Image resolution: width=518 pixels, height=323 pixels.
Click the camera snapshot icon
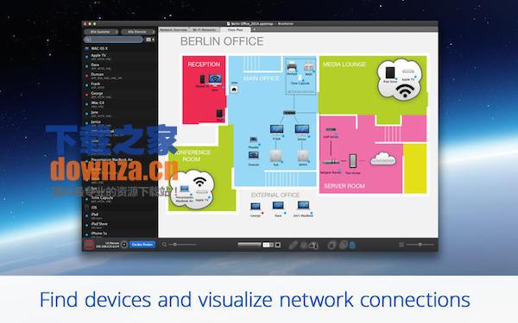pyautogui.click(x=313, y=245)
